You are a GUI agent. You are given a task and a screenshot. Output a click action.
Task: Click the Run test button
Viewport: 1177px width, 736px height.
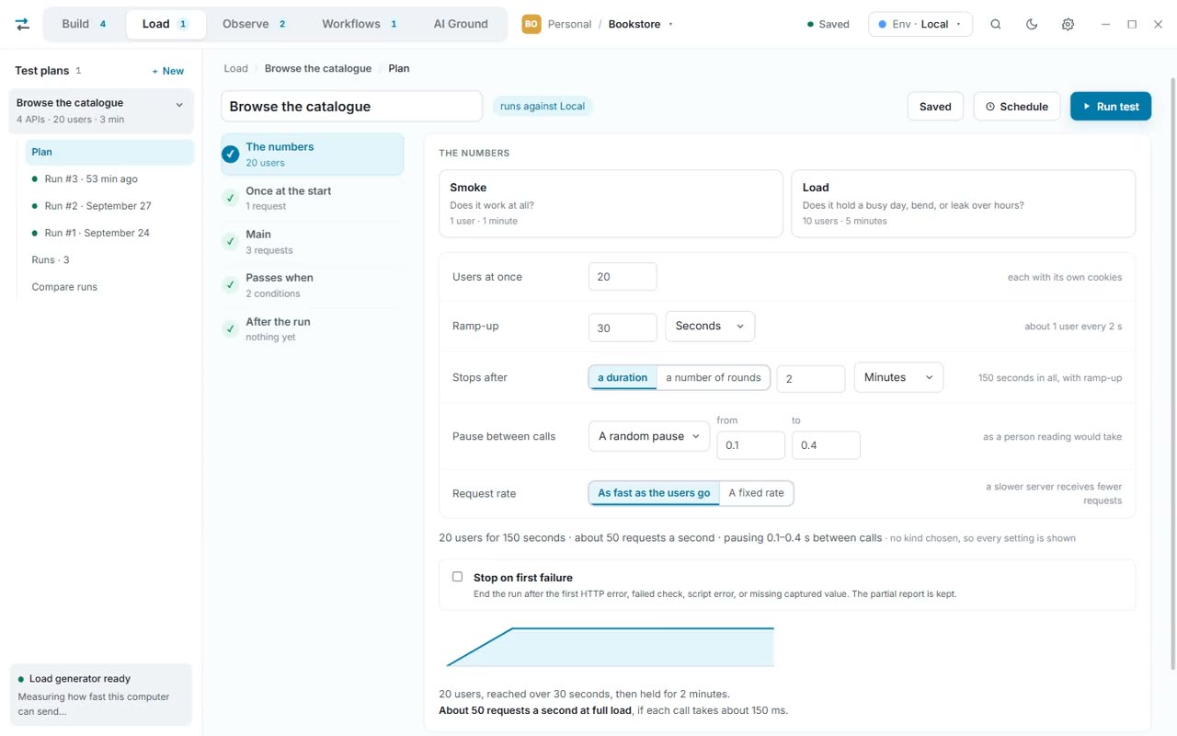tap(1111, 107)
